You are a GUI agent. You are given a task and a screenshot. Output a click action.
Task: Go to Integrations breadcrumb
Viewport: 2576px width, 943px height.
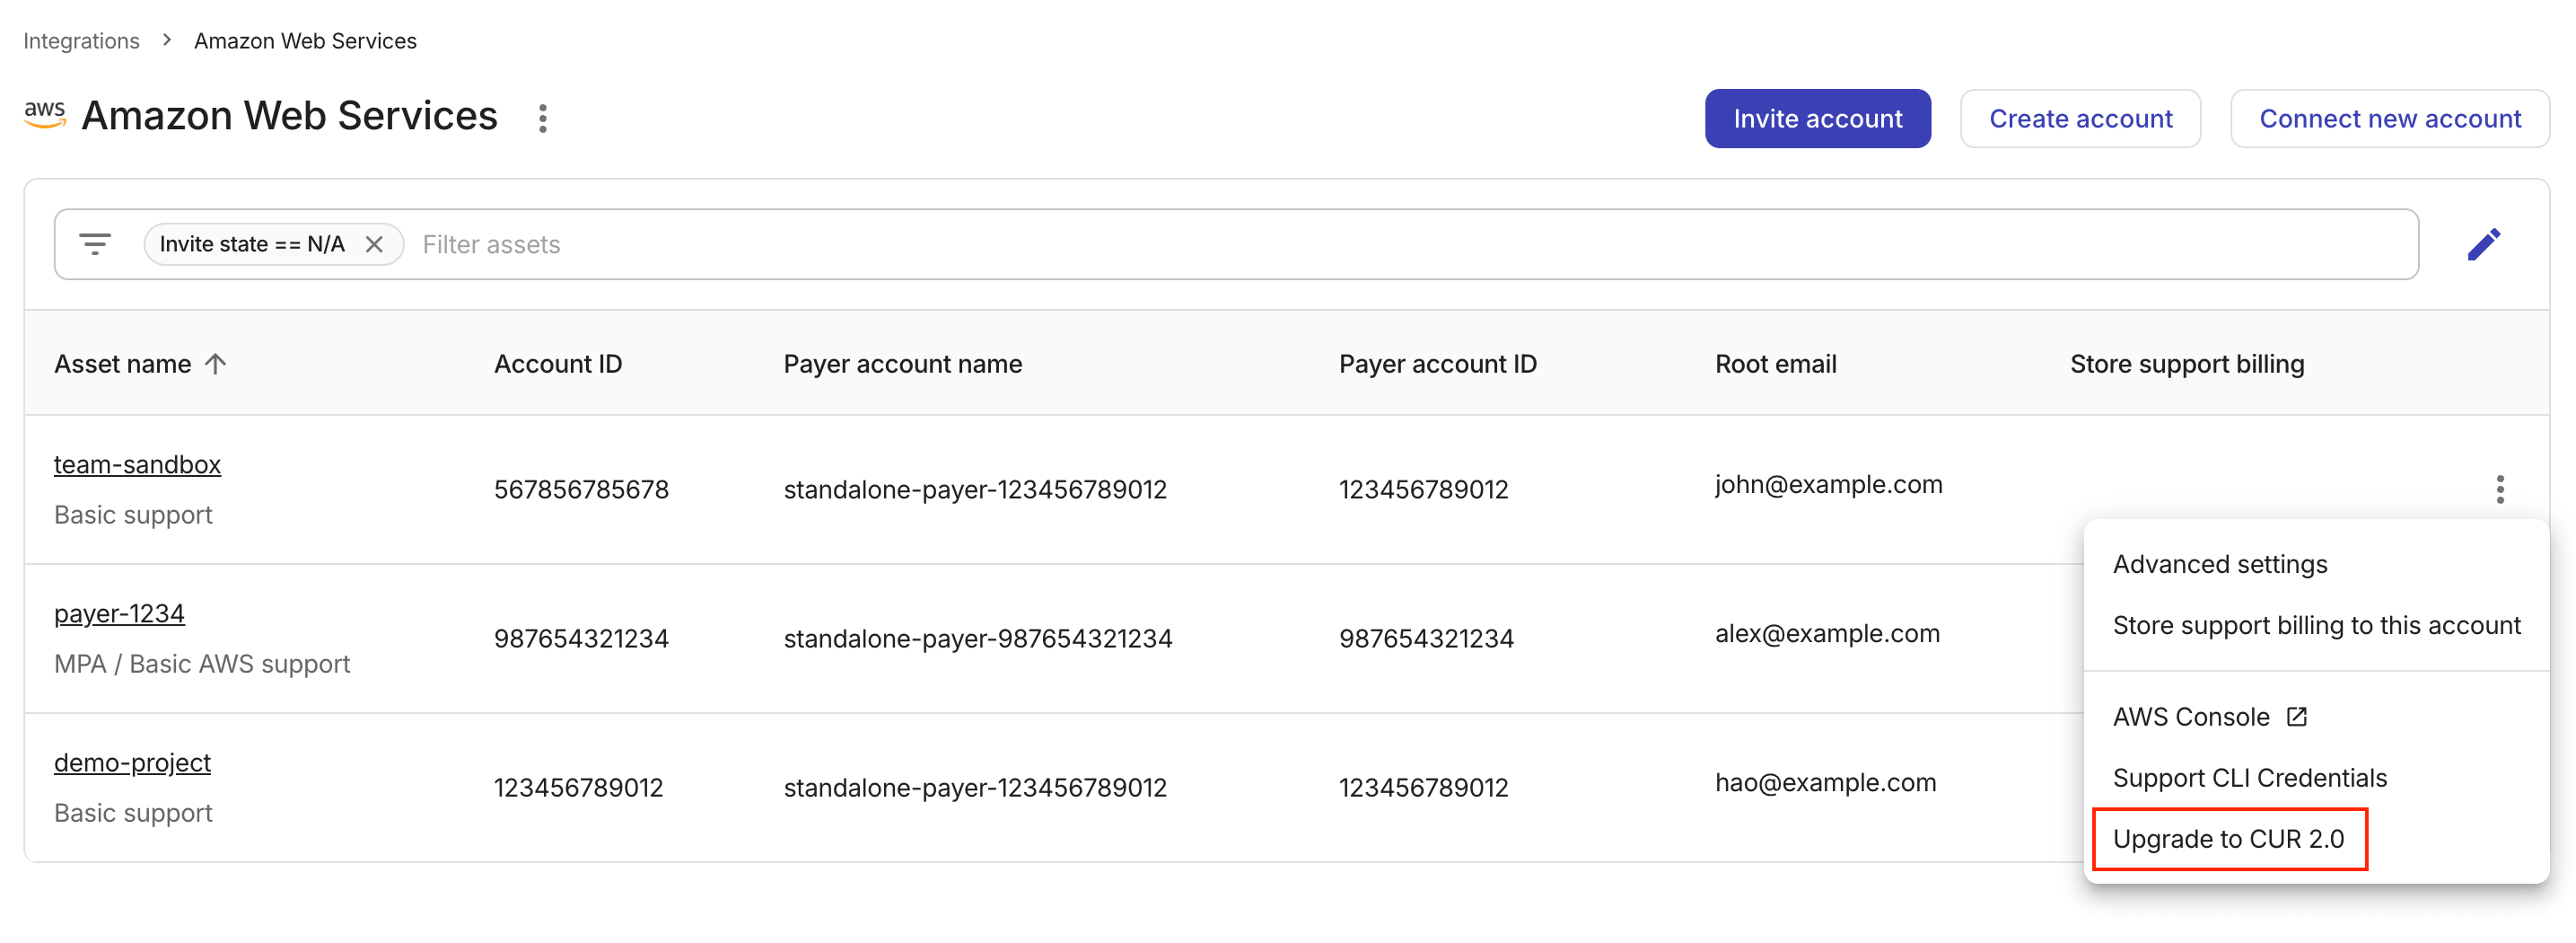[81, 40]
